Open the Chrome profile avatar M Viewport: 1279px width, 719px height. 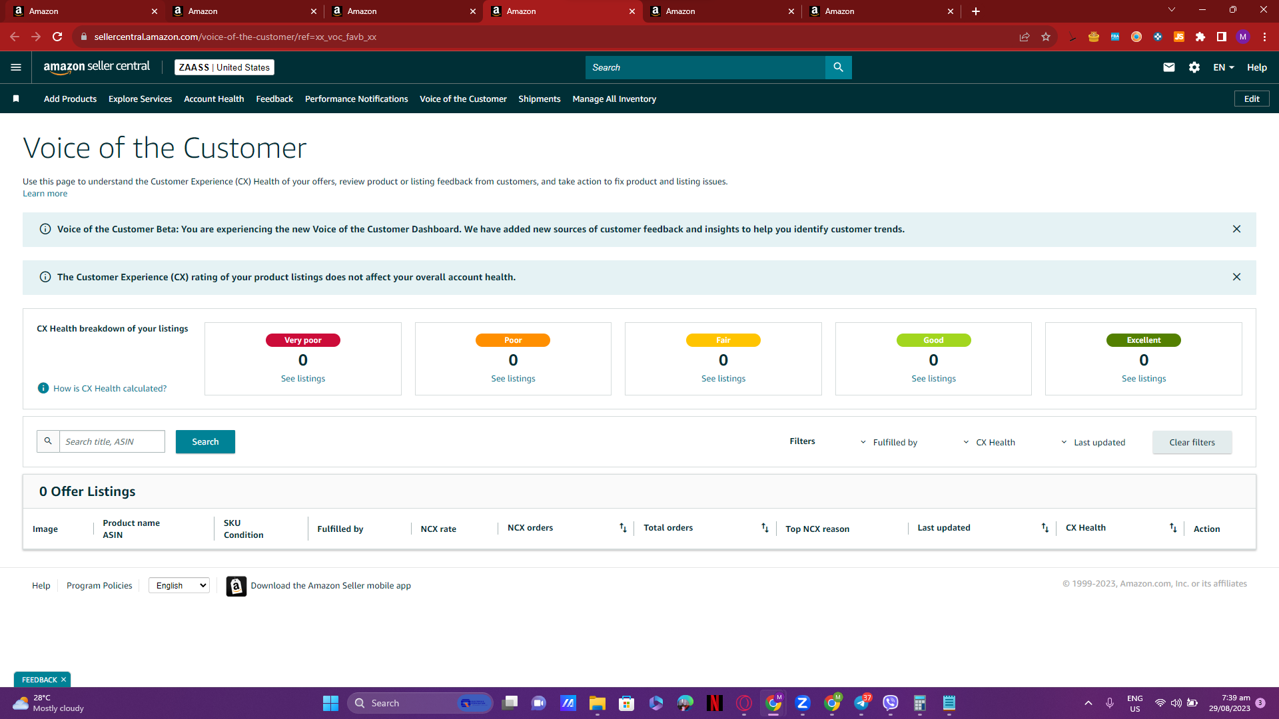1243,37
